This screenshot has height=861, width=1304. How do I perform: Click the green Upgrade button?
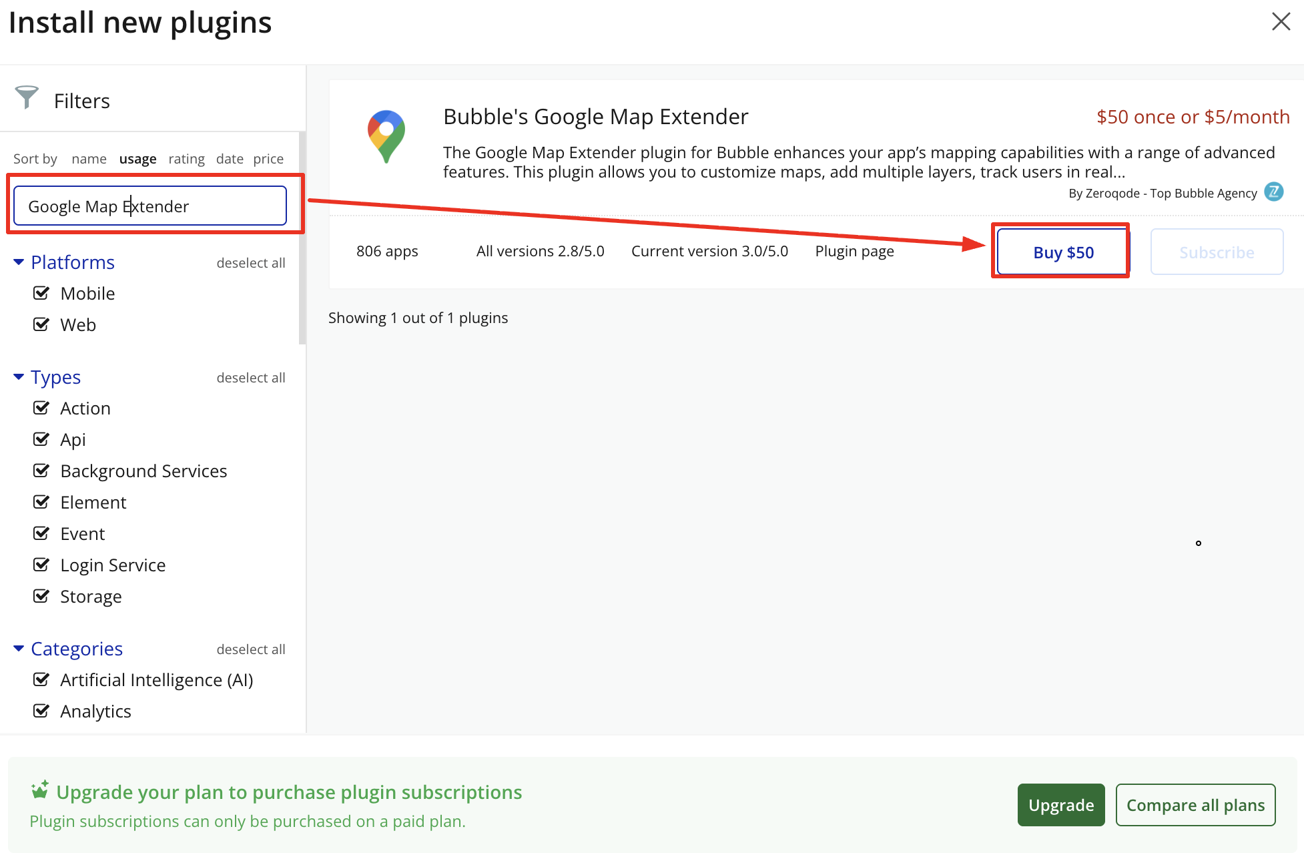coord(1060,805)
